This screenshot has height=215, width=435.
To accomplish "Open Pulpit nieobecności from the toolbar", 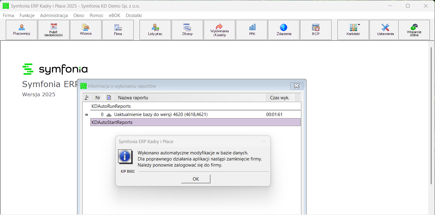I will pyautogui.click(x=54, y=30).
